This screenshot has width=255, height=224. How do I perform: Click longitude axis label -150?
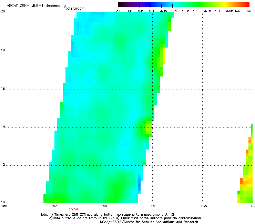[x=3, y=206]
